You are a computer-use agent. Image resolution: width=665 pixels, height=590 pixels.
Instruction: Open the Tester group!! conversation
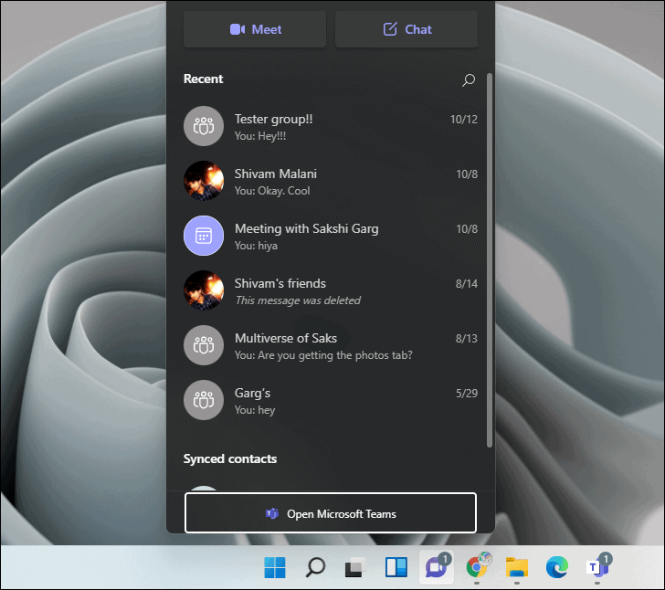coord(331,126)
